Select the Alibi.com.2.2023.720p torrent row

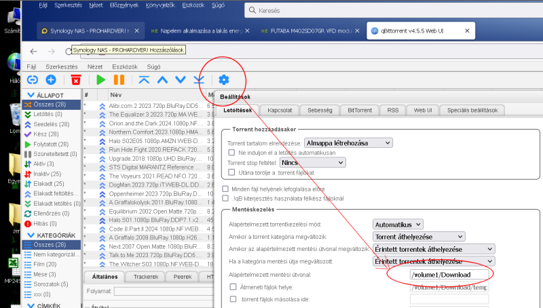click(149, 106)
